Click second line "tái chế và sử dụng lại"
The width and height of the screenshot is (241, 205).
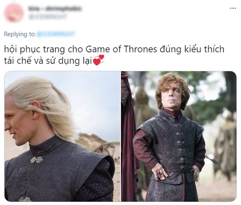click(x=48, y=61)
